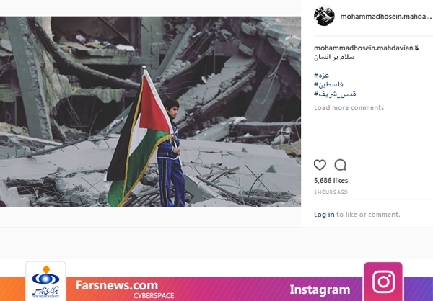Image resolution: width=433 pixels, height=301 pixels.
Task: Like the post with heart icon
Action: point(320,165)
